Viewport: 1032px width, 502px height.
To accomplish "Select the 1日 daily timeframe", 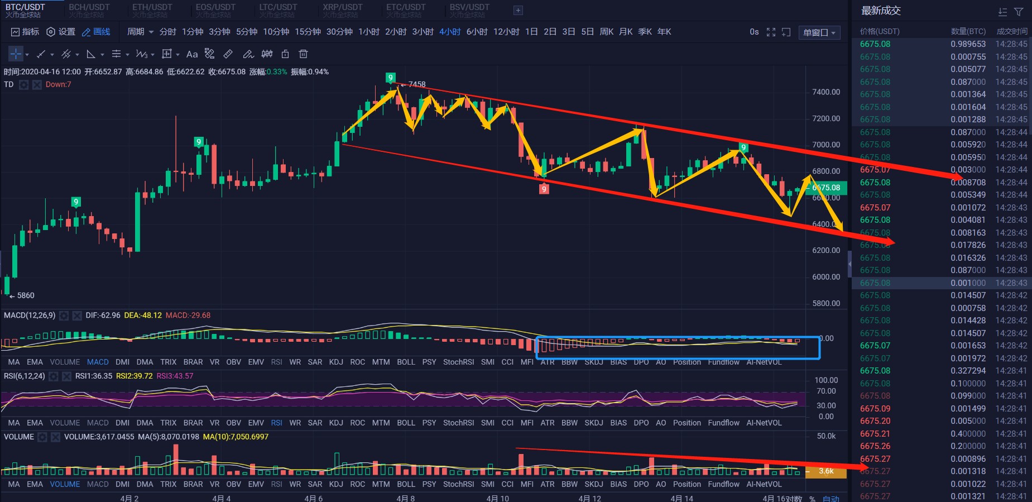I will (532, 32).
